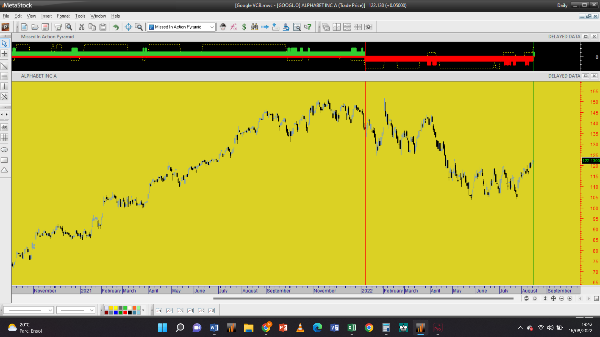Select the ellipse drawing tool

[4, 150]
